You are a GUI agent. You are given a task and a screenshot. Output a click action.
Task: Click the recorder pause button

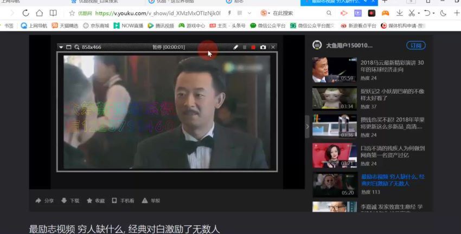[245, 47]
